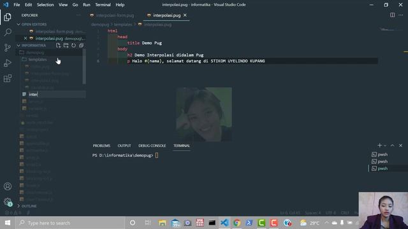Open the Windows Start menu
408x229 pixels.
tap(8, 223)
